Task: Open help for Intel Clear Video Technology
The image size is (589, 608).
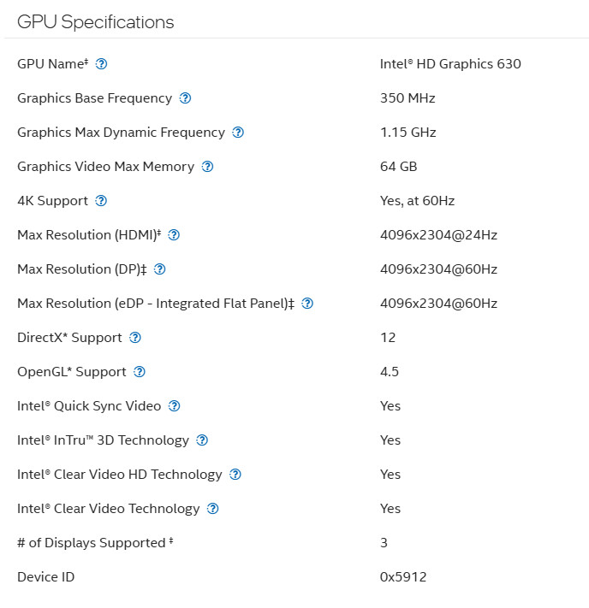Action: coord(213,509)
